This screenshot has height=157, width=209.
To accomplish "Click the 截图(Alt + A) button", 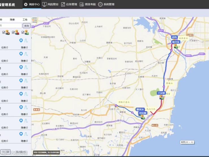I will pos(187,142).
